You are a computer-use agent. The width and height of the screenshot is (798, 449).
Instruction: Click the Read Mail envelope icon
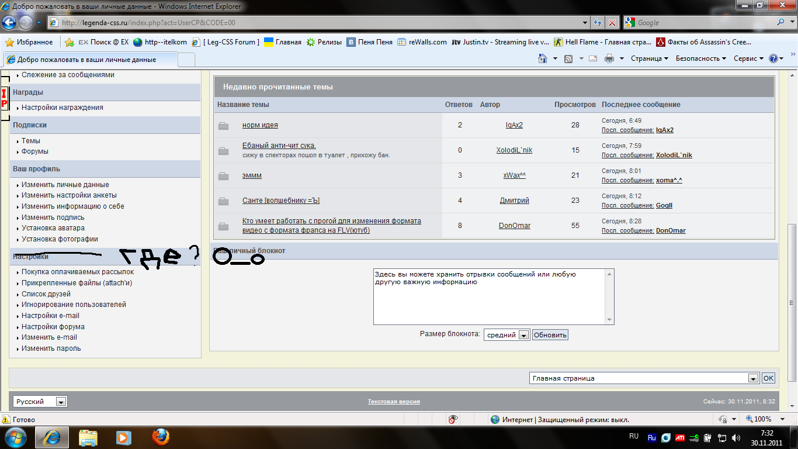[593, 58]
